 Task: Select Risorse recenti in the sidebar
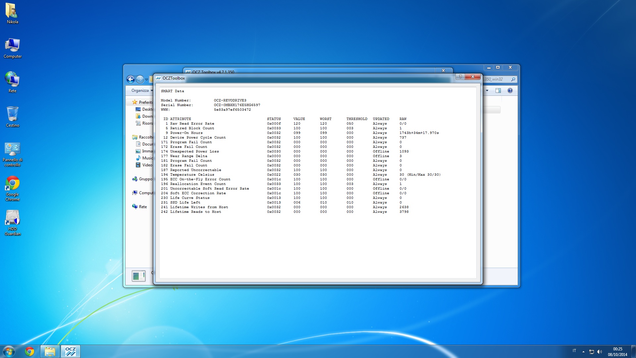[144, 123]
